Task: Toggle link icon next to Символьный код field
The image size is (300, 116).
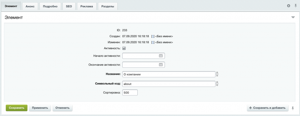Action: click(217, 84)
